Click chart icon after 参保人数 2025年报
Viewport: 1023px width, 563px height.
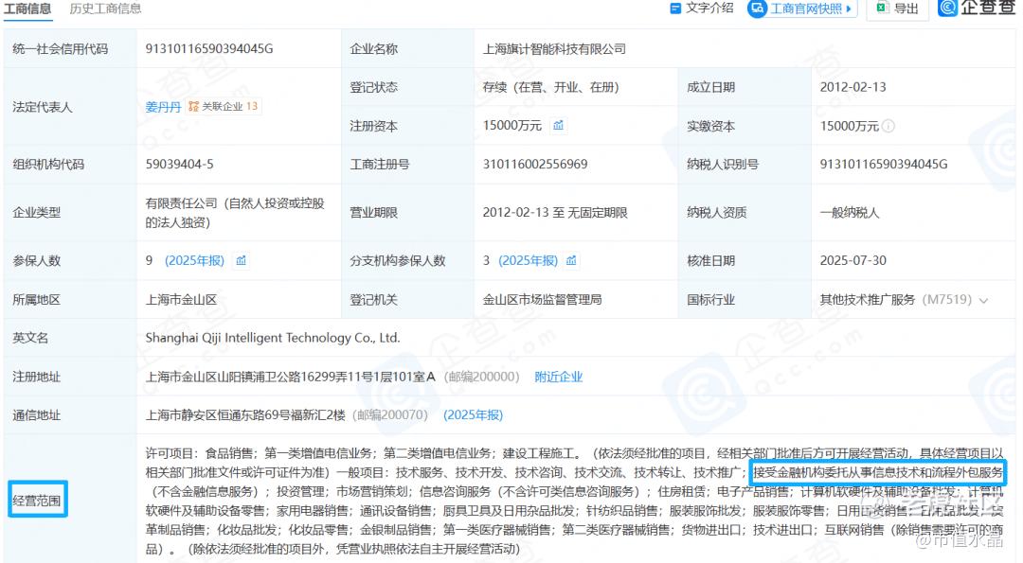(x=242, y=260)
